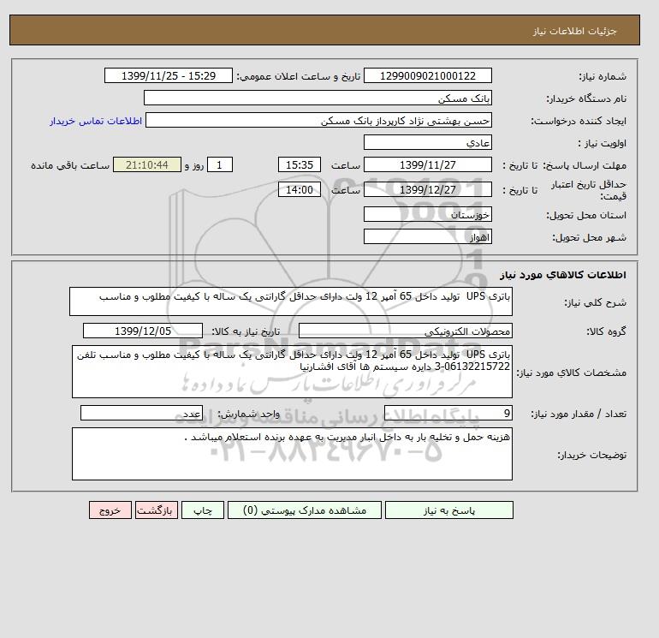The width and height of the screenshot is (659, 638).
Task: Click the اهواز delivery city field
Action: (427, 236)
